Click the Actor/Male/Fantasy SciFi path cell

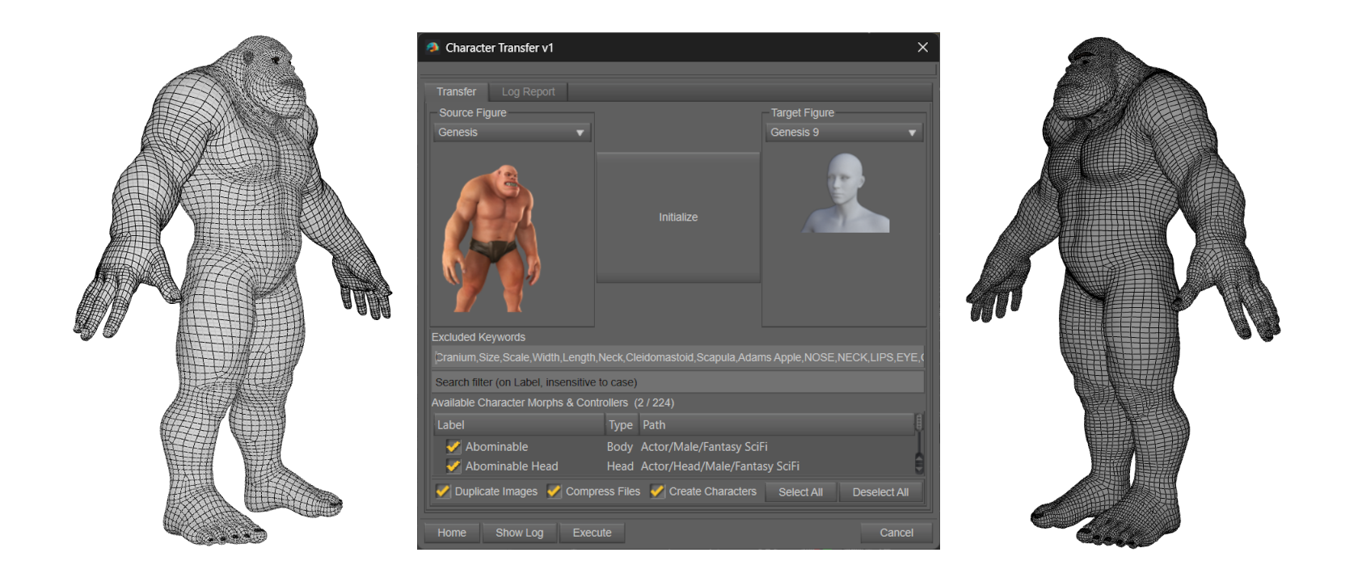(x=704, y=447)
